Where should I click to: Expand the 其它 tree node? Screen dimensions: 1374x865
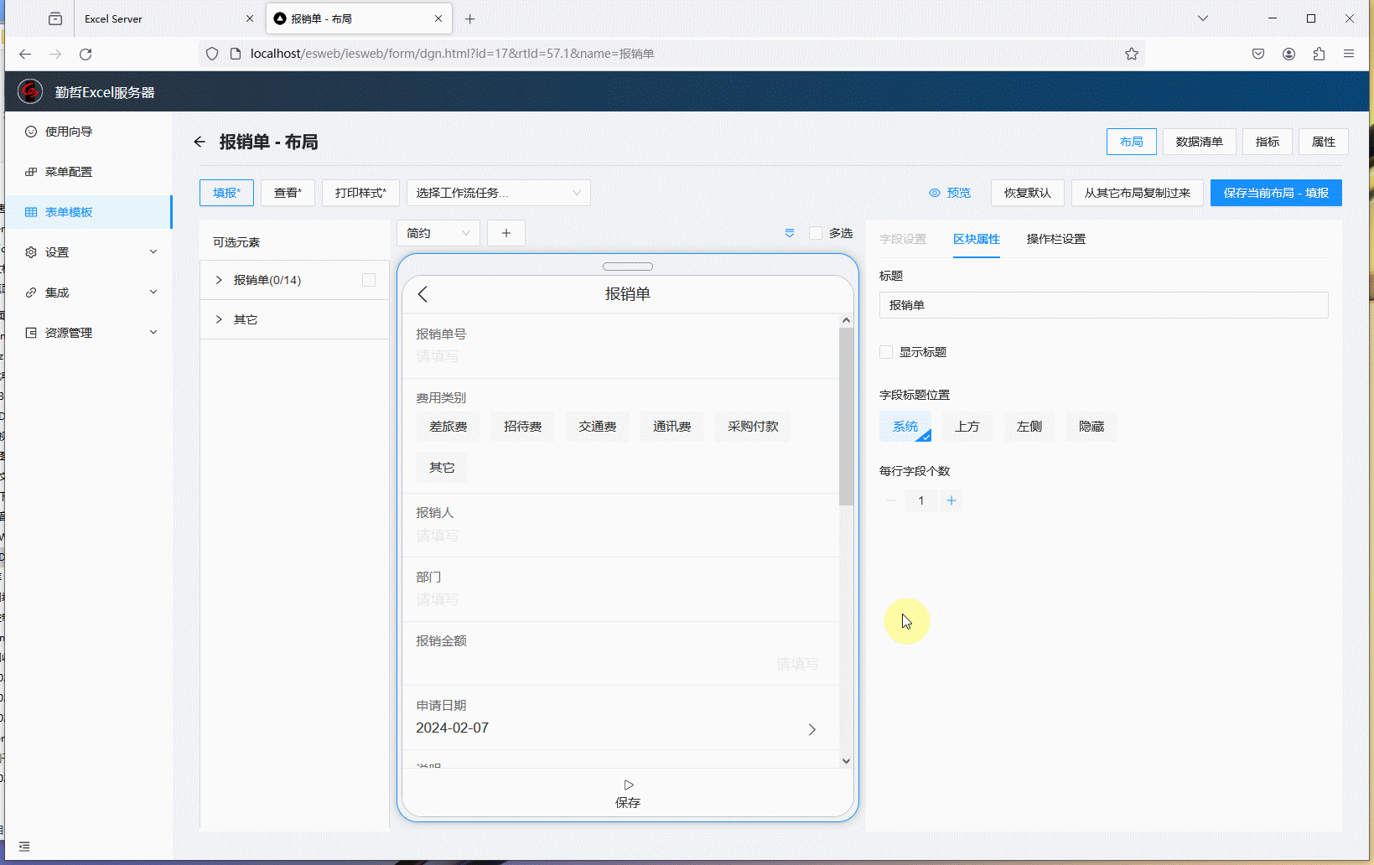pyautogui.click(x=219, y=319)
